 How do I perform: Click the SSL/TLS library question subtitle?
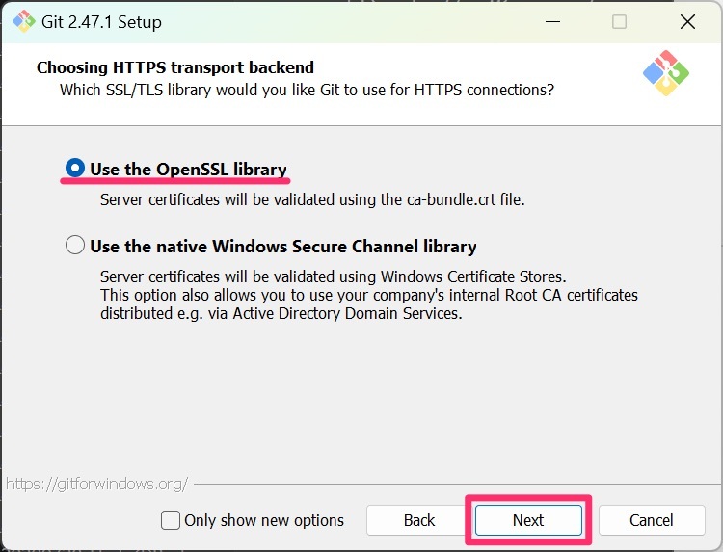coord(307,90)
